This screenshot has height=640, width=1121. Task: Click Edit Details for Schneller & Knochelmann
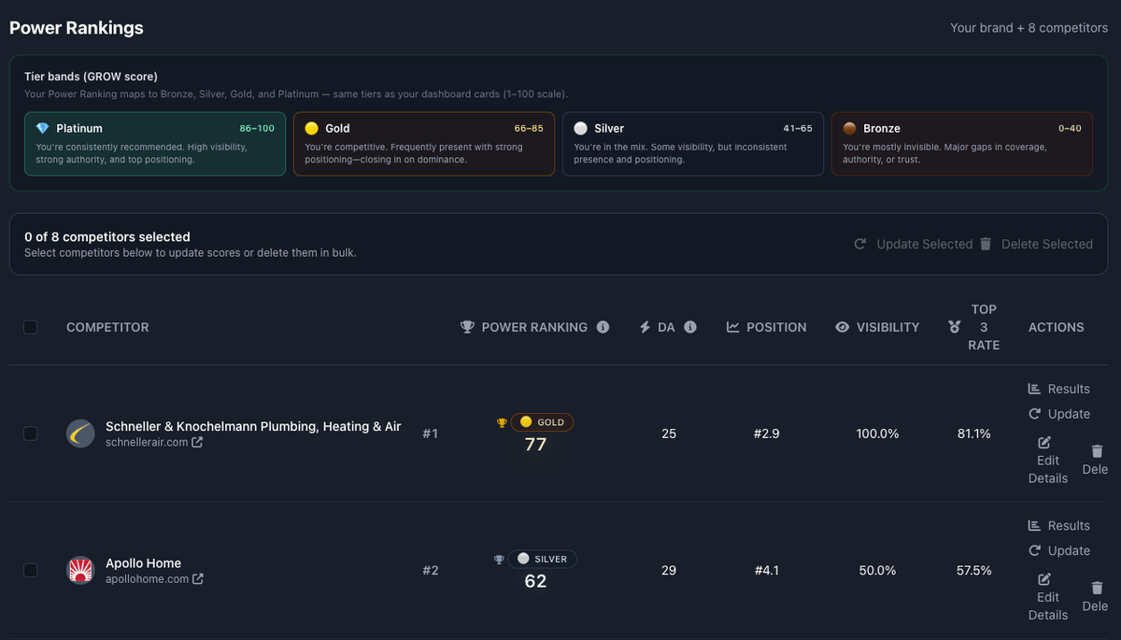coord(1048,460)
